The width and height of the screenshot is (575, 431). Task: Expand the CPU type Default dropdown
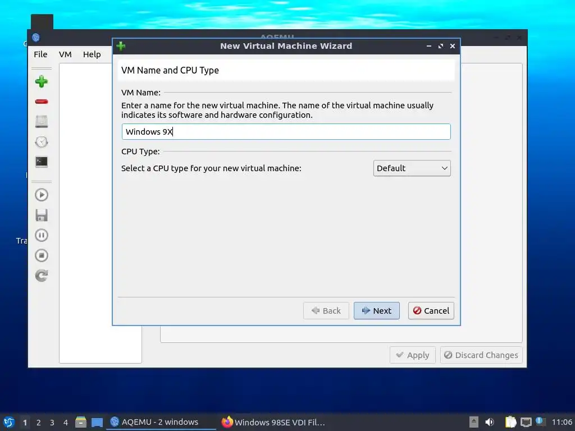tap(412, 168)
